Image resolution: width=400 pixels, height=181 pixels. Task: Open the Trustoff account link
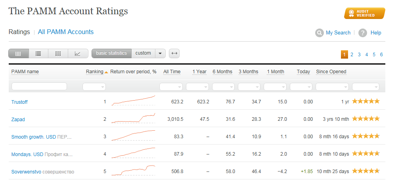tap(19, 102)
